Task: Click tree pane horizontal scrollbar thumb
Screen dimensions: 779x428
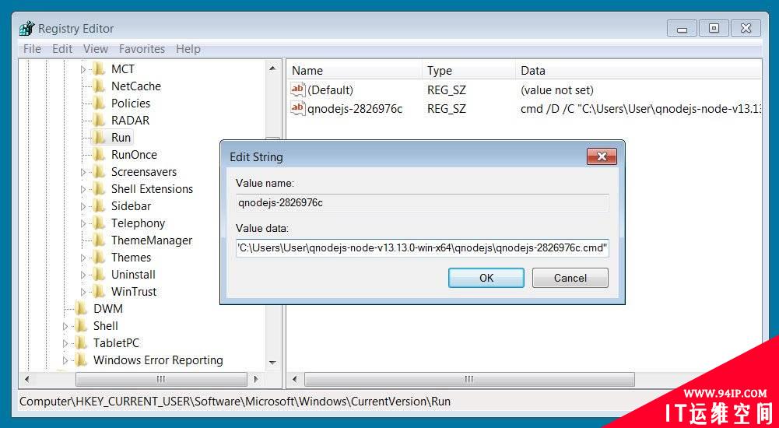Action: pos(161,379)
